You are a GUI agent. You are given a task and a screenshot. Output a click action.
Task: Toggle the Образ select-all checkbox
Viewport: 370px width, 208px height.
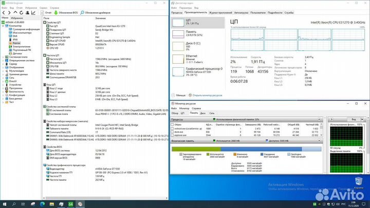[x=172, y=124]
